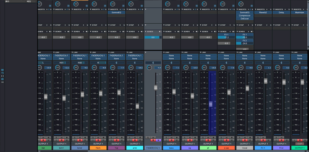
Task: Collapse the SENDS section on Vocal channel
Action: [237, 31]
